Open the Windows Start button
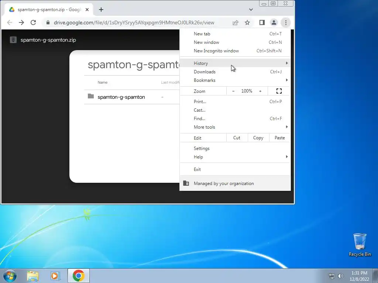 pyautogui.click(x=10, y=276)
